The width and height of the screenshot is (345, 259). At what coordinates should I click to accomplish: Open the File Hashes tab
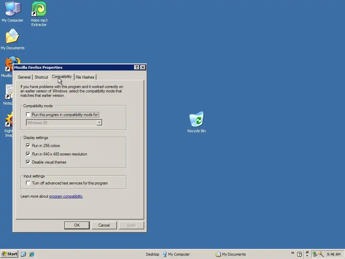point(85,77)
